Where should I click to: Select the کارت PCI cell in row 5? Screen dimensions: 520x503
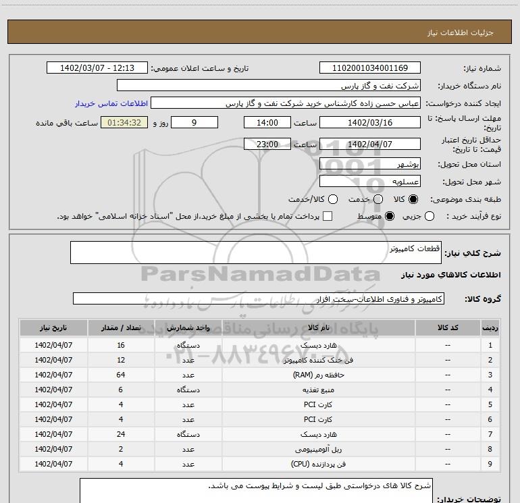pos(318,404)
